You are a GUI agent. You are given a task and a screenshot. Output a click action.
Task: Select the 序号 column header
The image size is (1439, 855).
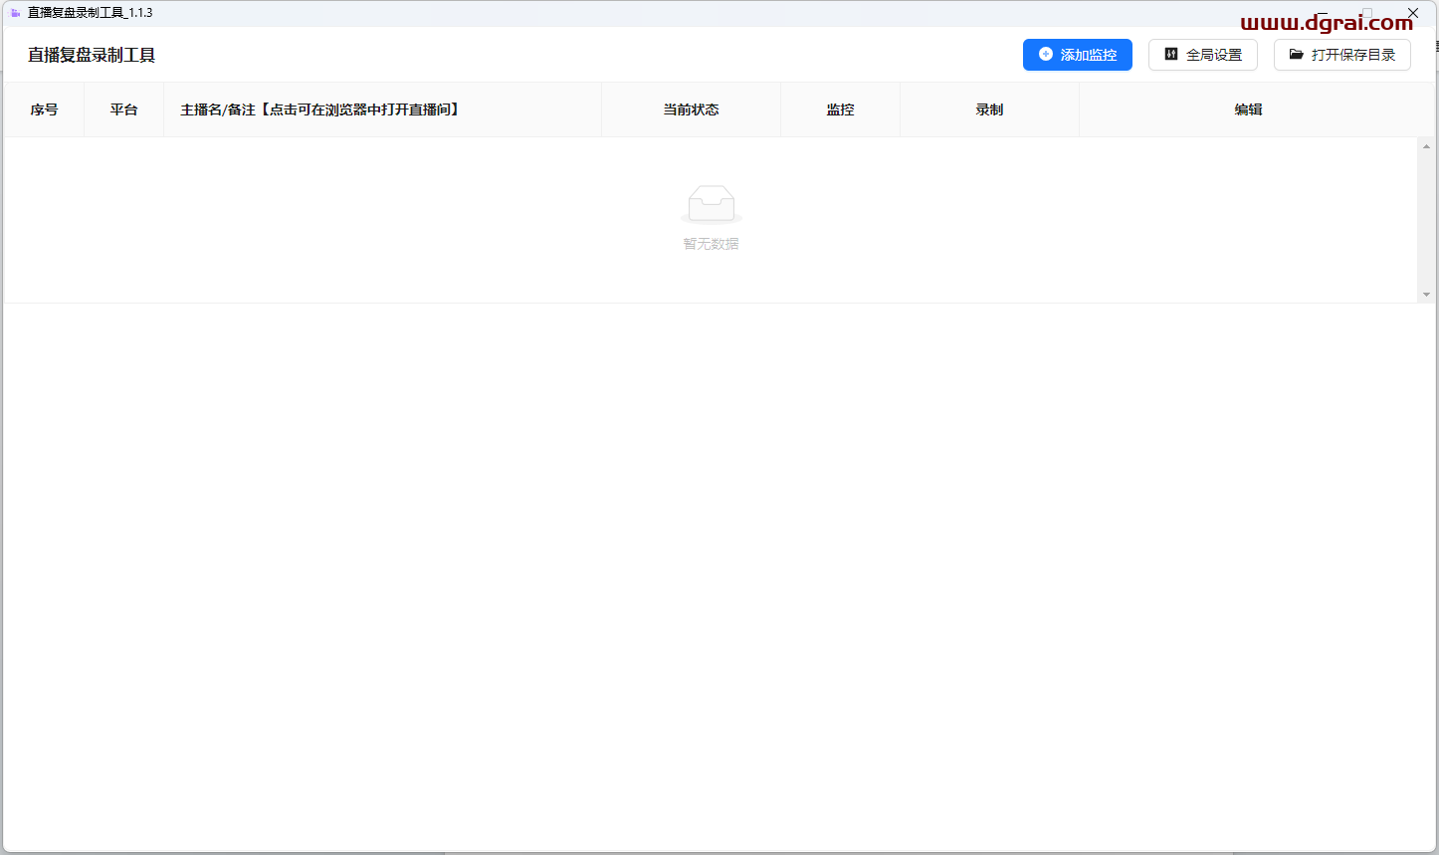coord(44,109)
